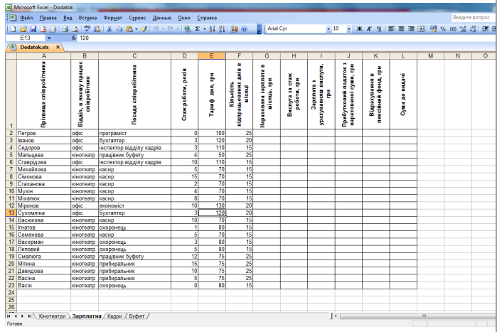This screenshot has height=332, width=497.
Task: Open the Файл menu
Action: point(26,18)
